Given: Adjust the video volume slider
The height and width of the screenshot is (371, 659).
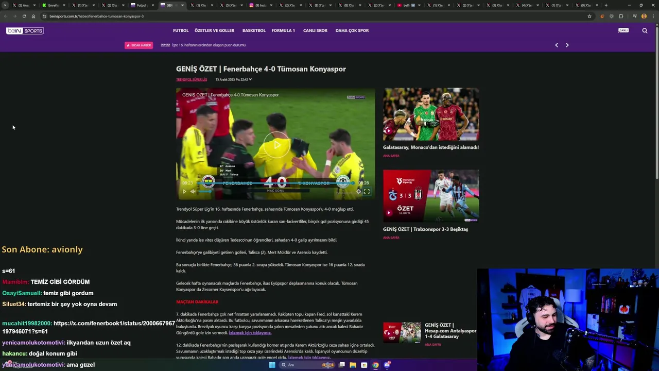Looking at the screenshot, I should [205, 191].
